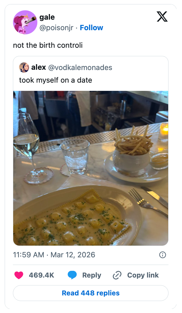Screen dimensions: 182x313
Task: Click the alex display name in quote
Action: click(38, 67)
